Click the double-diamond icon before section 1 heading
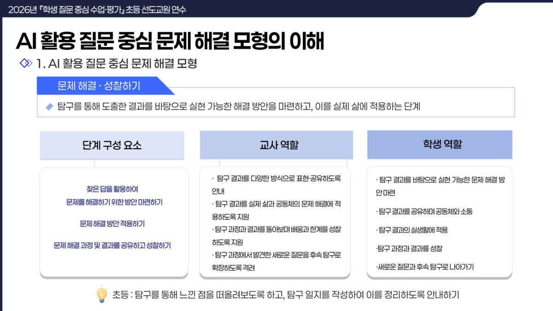The width and height of the screenshot is (553, 311). click(25, 63)
